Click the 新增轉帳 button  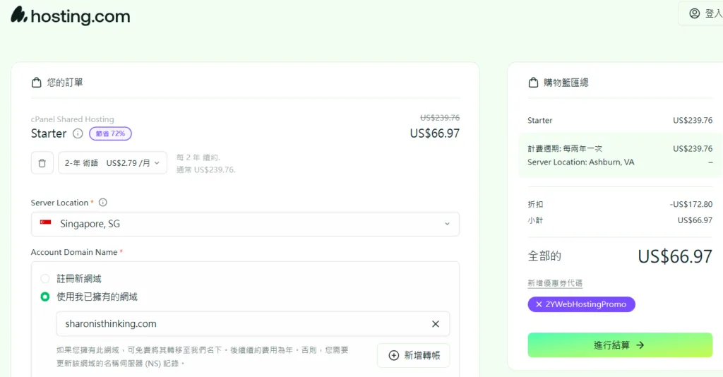(x=414, y=355)
